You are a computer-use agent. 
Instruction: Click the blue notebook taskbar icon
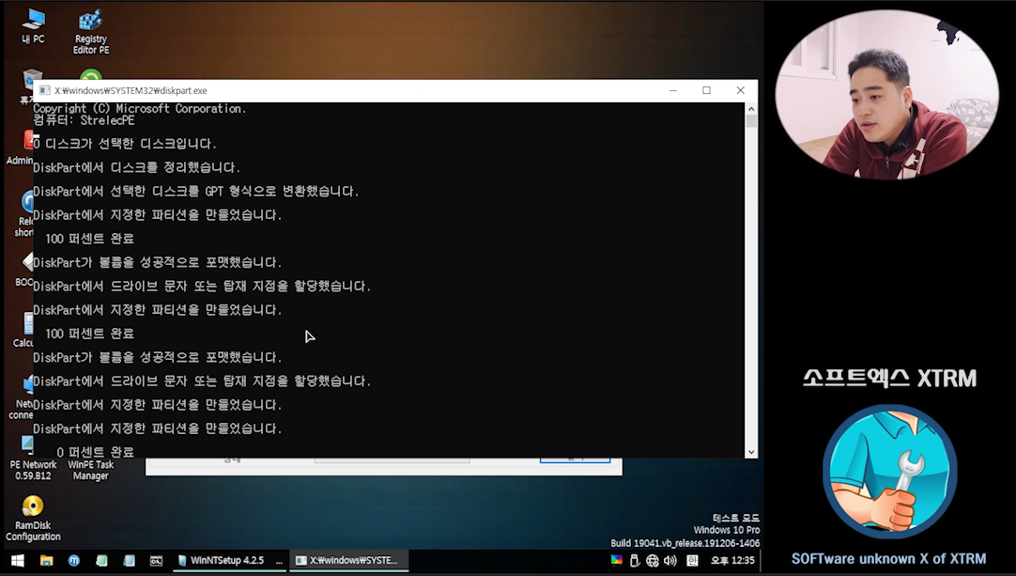point(129,560)
